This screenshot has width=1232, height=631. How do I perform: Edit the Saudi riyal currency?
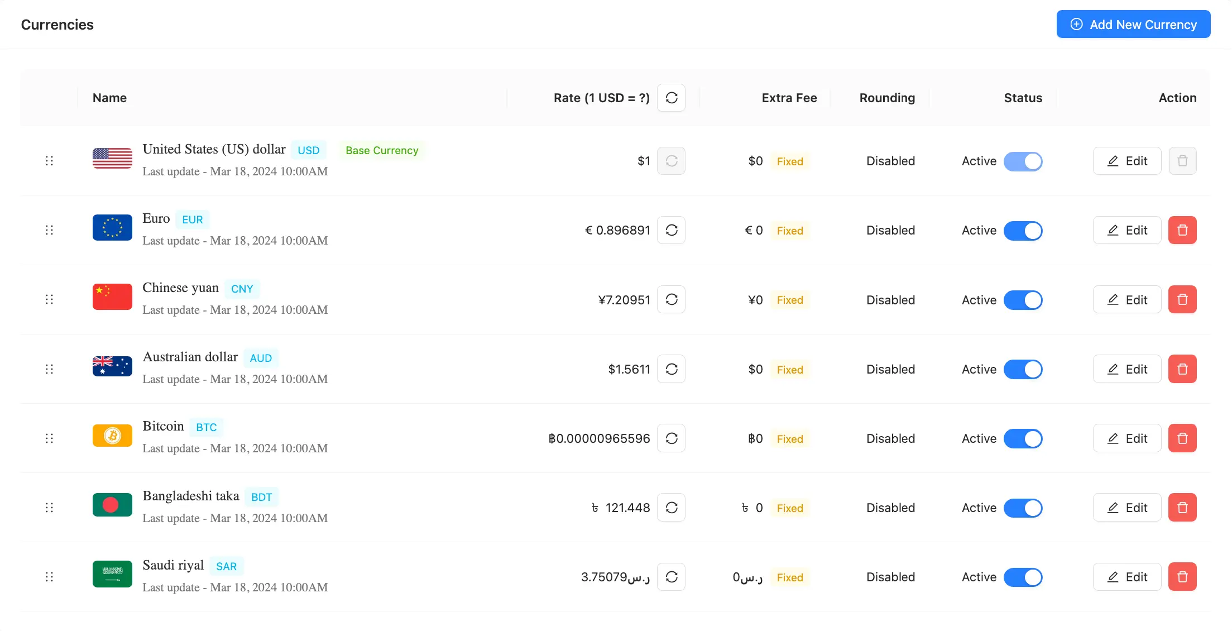1127,577
